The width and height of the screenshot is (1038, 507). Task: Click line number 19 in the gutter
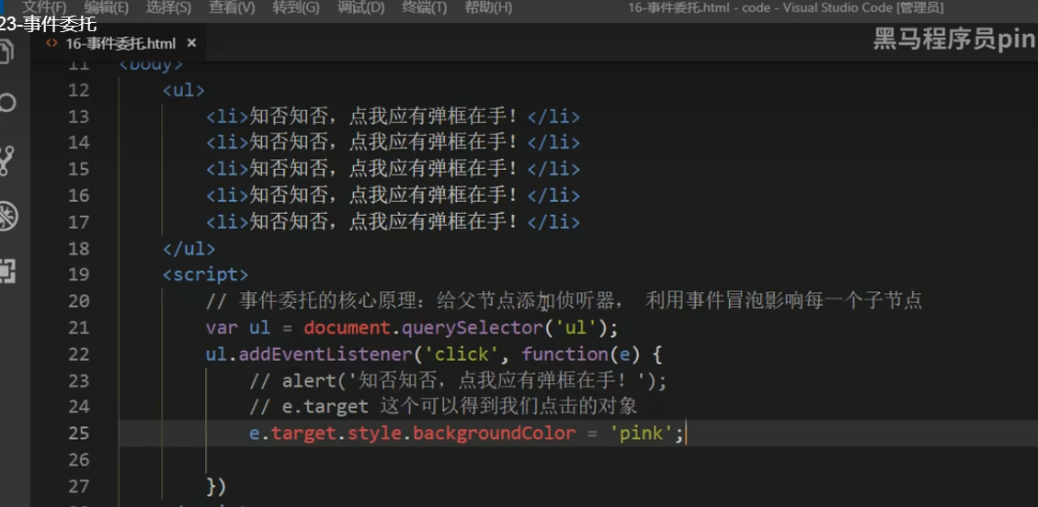click(x=78, y=275)
